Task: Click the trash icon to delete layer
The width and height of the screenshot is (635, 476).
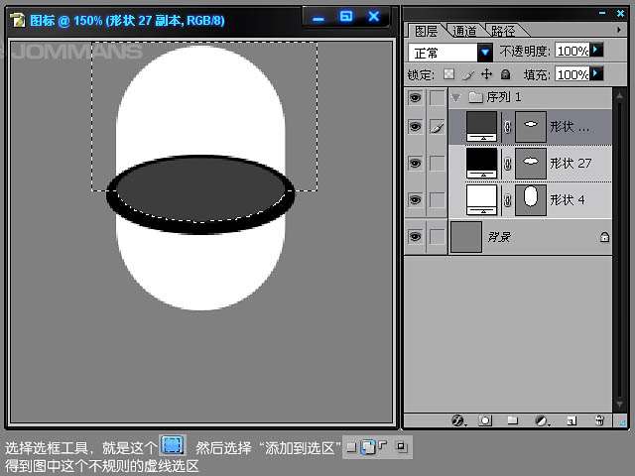Action: pos(599,420)
